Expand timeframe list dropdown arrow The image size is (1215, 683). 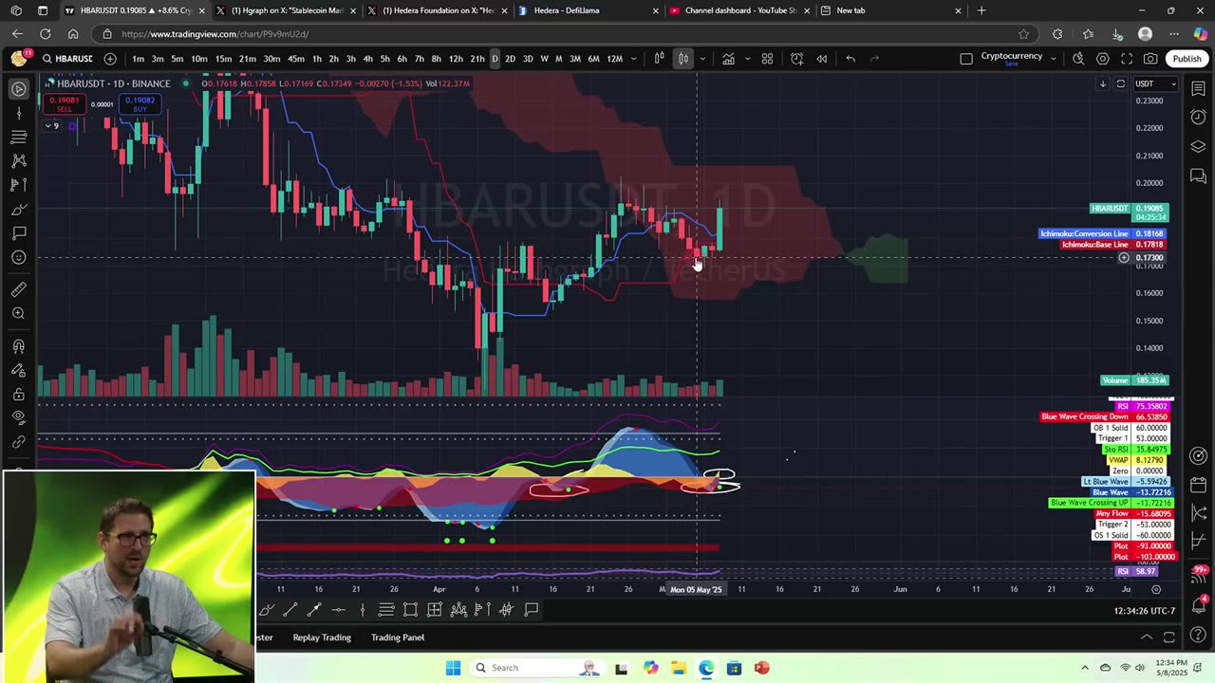point(634,59)
